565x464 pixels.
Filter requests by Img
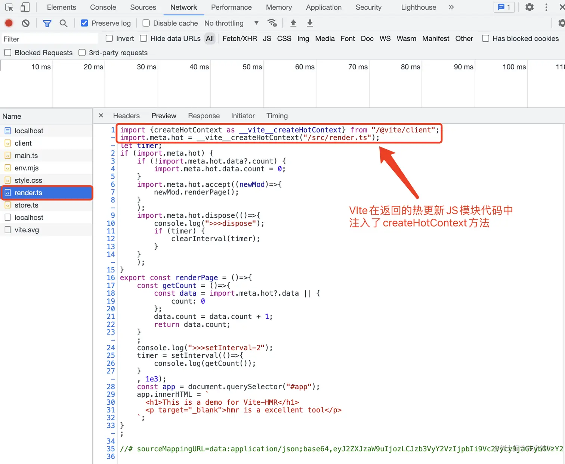(303, 38)
